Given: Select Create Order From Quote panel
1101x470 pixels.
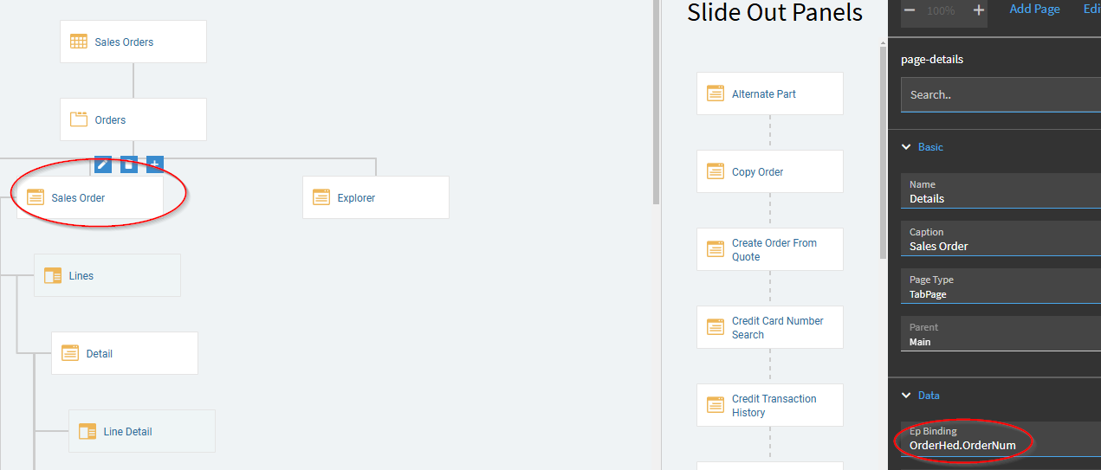Looking at the screenshot, I should pos(770,249).
